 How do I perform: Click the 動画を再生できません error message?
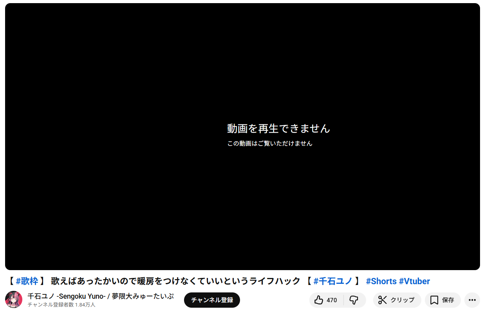tap(279, 128)
